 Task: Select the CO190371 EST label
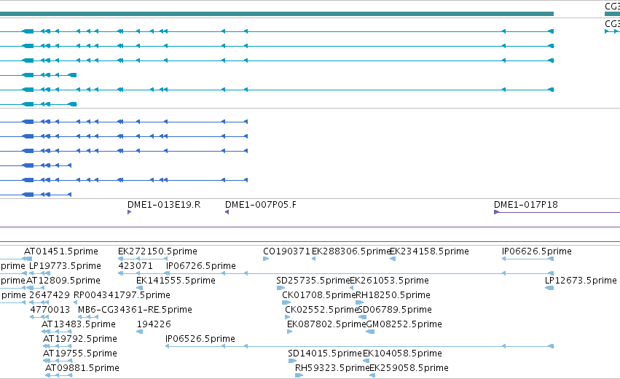coord(286,251)
